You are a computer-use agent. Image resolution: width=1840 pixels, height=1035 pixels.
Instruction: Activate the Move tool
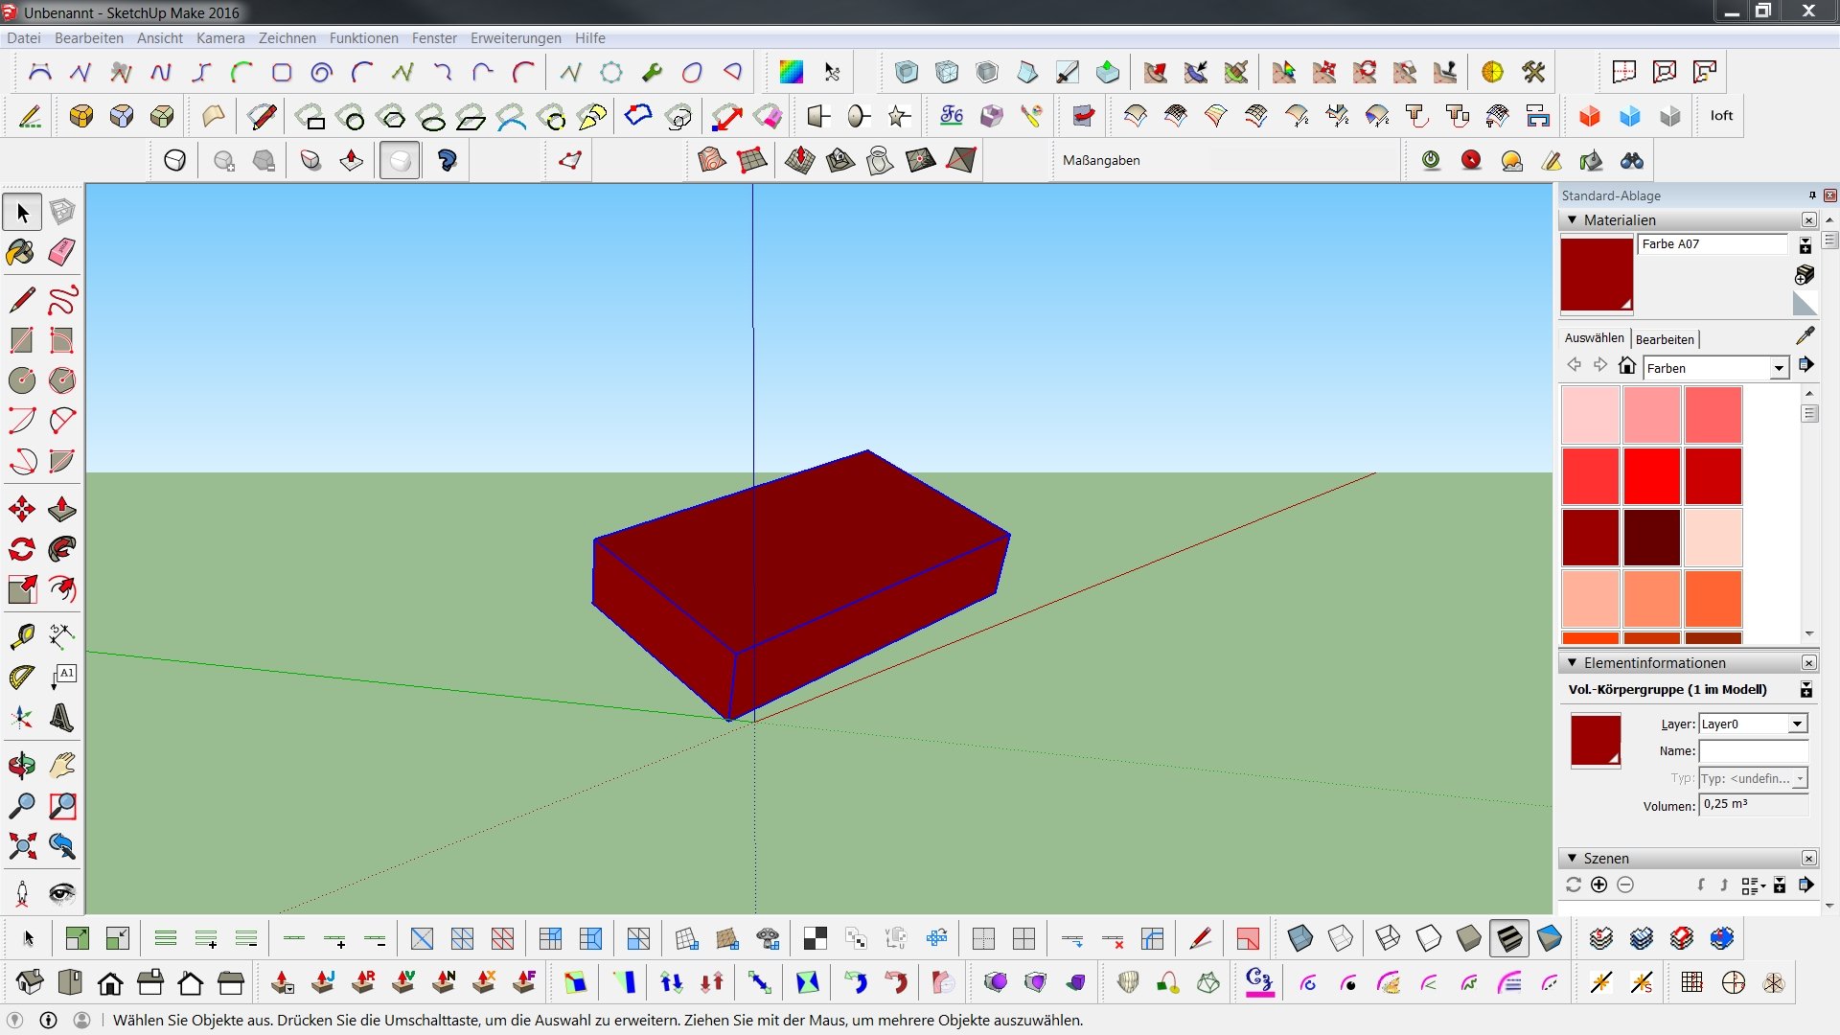(21, 508)
